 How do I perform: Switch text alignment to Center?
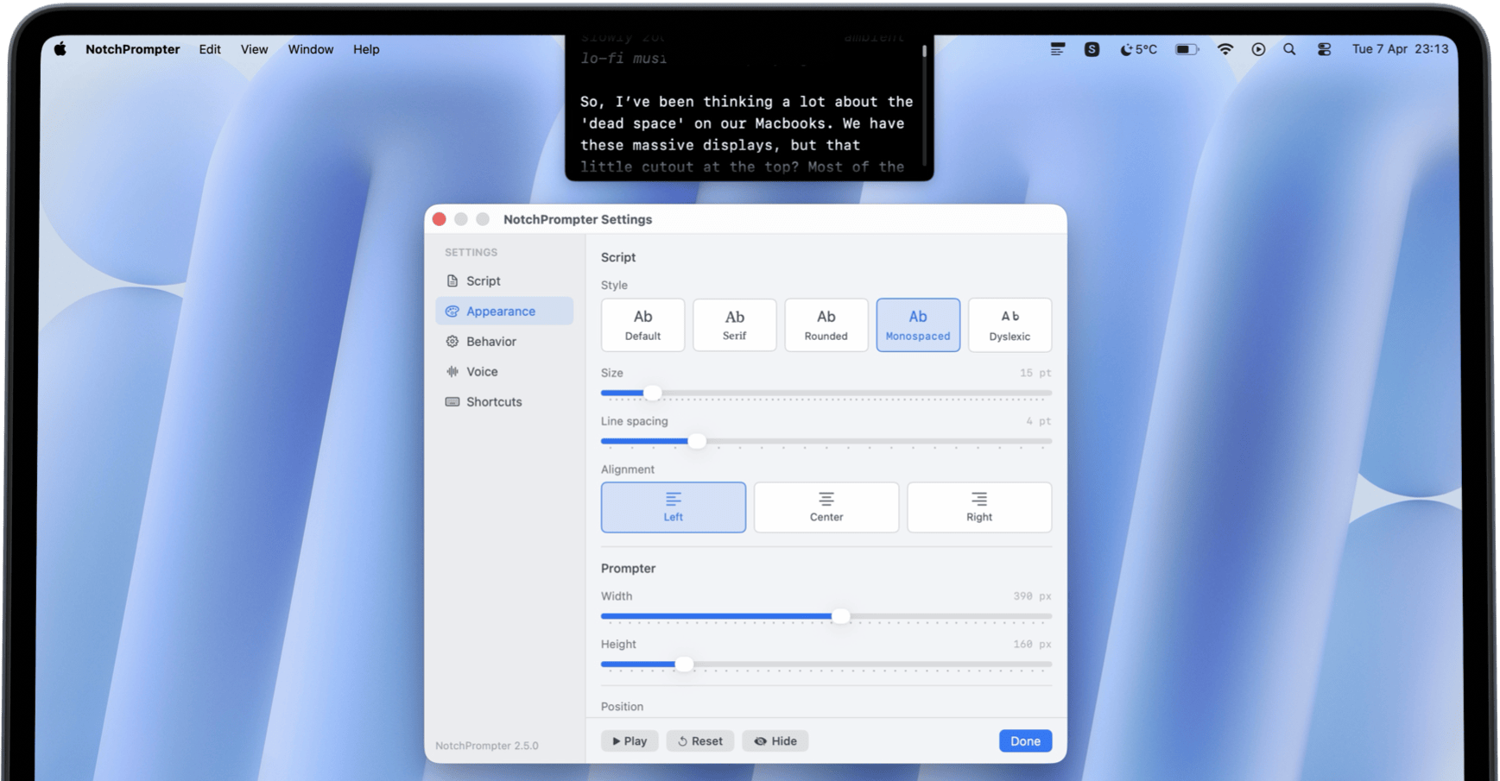point(826,507)
